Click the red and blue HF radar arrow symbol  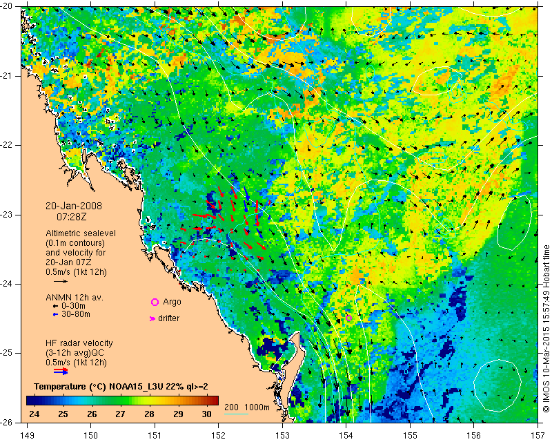click(61, 371)
